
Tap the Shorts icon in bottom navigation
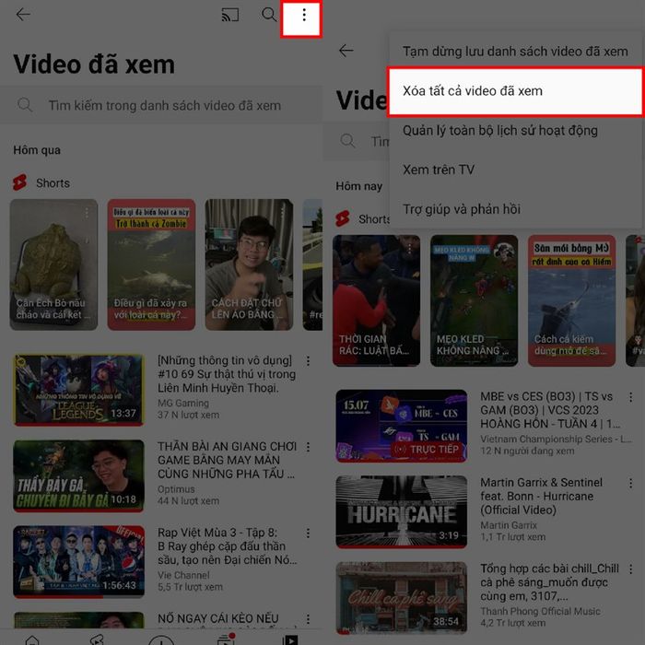click(x=97, y=639)
